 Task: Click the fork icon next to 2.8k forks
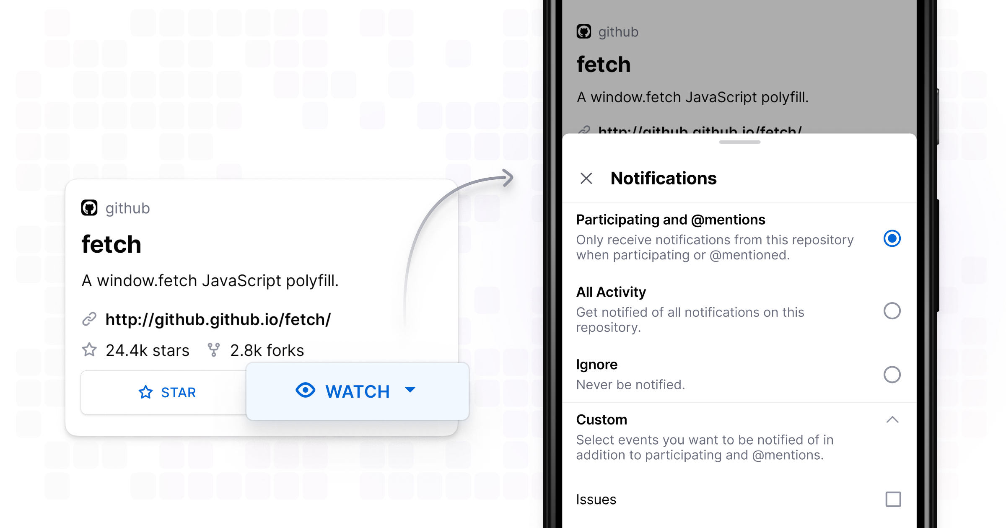click(214, 350)
